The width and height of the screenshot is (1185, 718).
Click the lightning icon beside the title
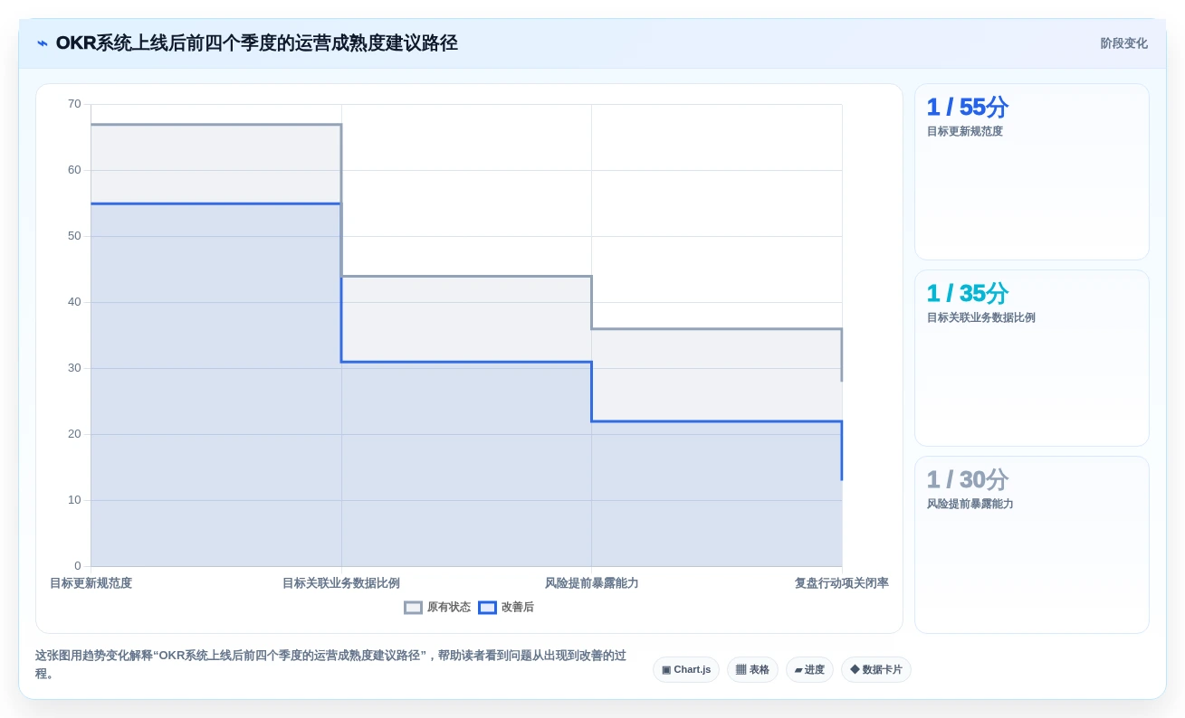pyautogui.click(x=42, y=43)
